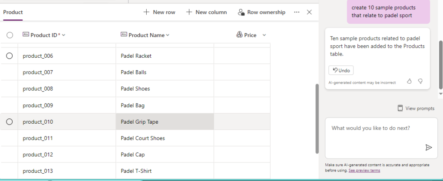Focus the 'What would you like to do next?' field

coord(381,138)
